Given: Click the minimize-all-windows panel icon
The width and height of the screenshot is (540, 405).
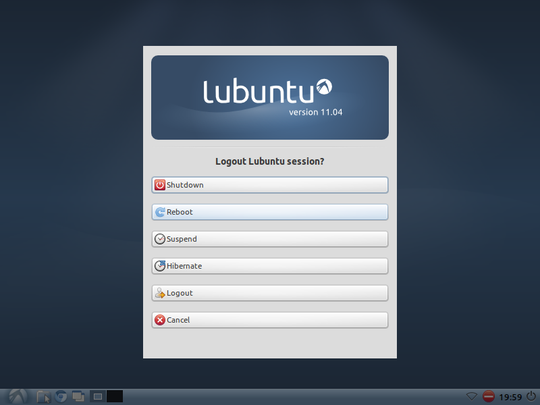Looking at the screenshot, I should [78, 396].
